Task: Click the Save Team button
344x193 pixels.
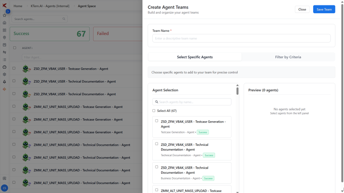Action: pos(324,9)
